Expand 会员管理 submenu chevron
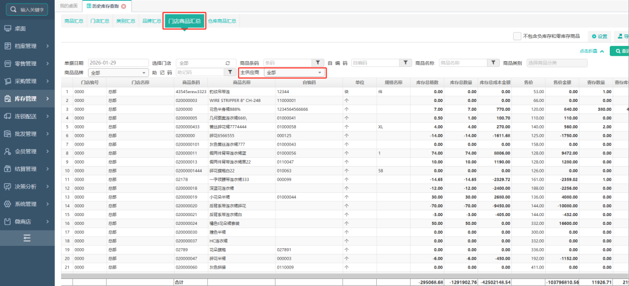 (x=47, y=151)
